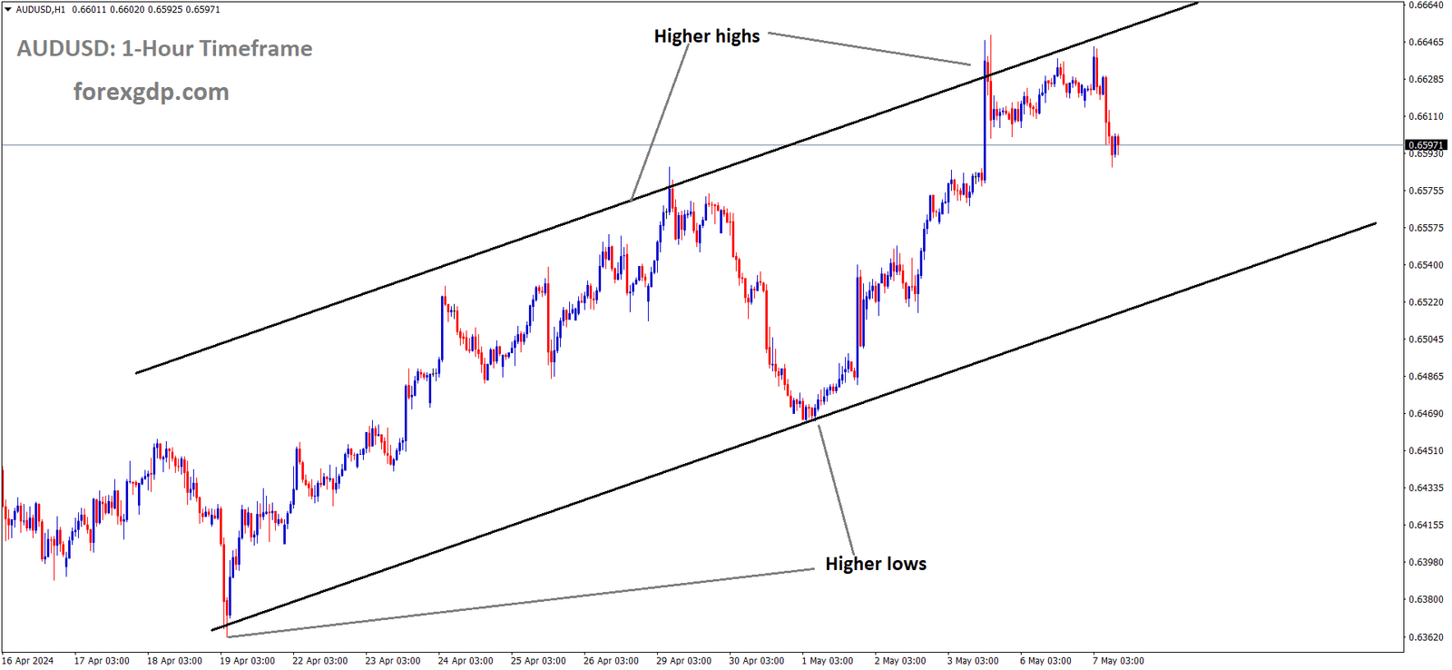Viewport: 1452px width, 670px height.
Task: Click the '6 May 03:00' date label
Action: (1045, 661)
